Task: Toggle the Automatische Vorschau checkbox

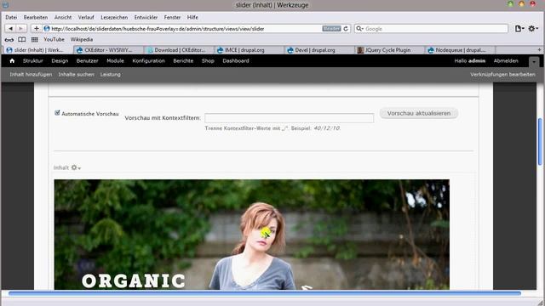Action: click(57, 113)
